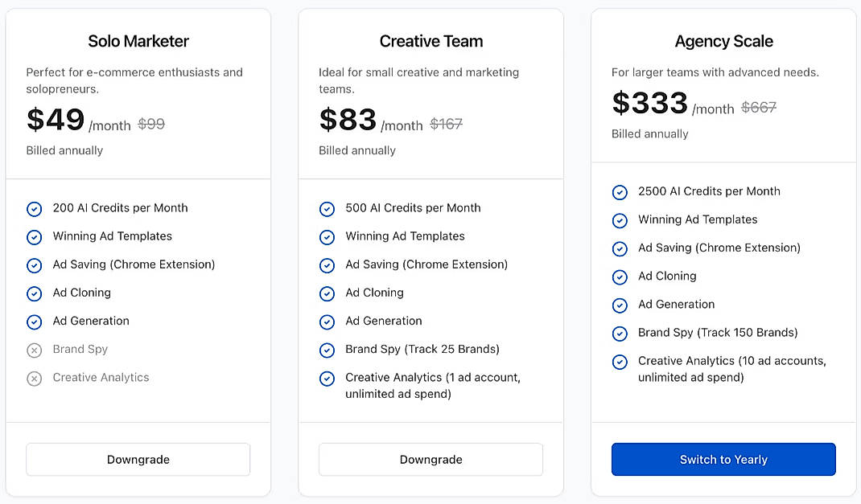861x504 pixels.
Task: Click check icon for Solo Marketer Winning Ad Templates
Action: click(34, 237)
